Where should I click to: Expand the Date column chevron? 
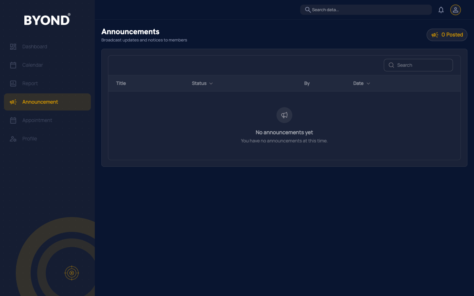tap(368, 84)
